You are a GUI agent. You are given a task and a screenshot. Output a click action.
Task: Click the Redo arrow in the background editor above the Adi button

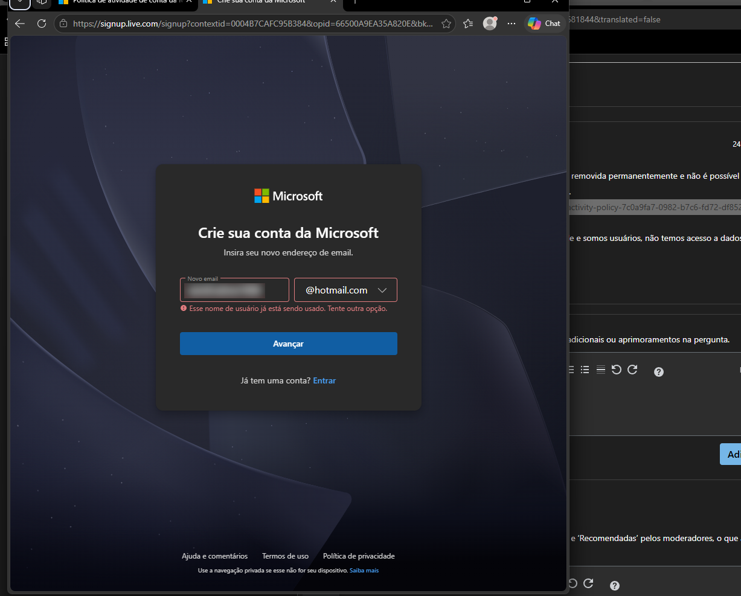pyautogui.click(x=632, y=370)
